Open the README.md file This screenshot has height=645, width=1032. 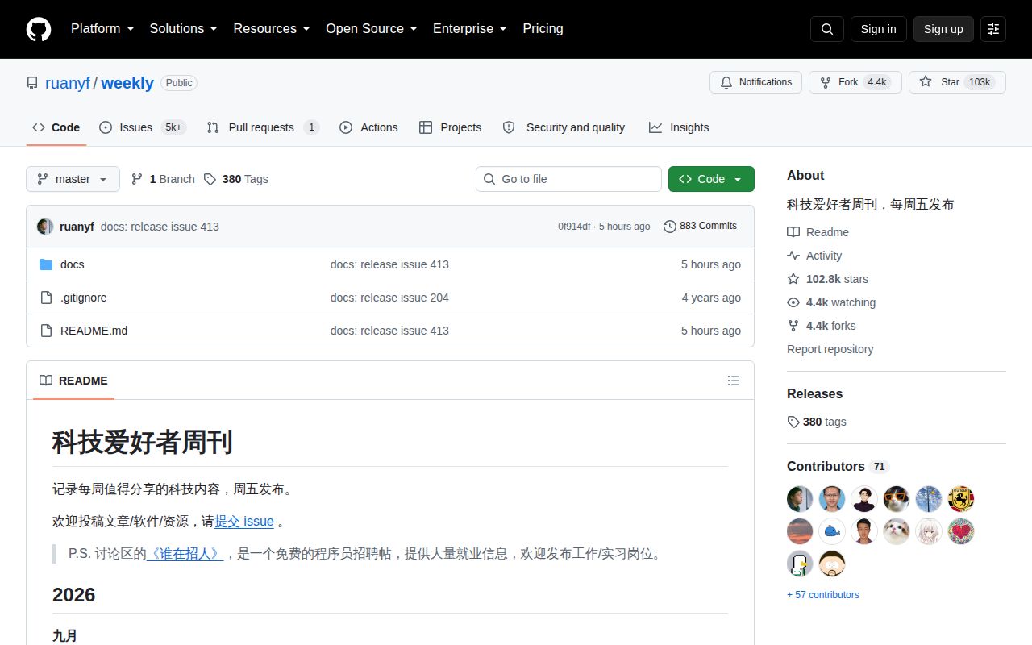pos(94,331)
